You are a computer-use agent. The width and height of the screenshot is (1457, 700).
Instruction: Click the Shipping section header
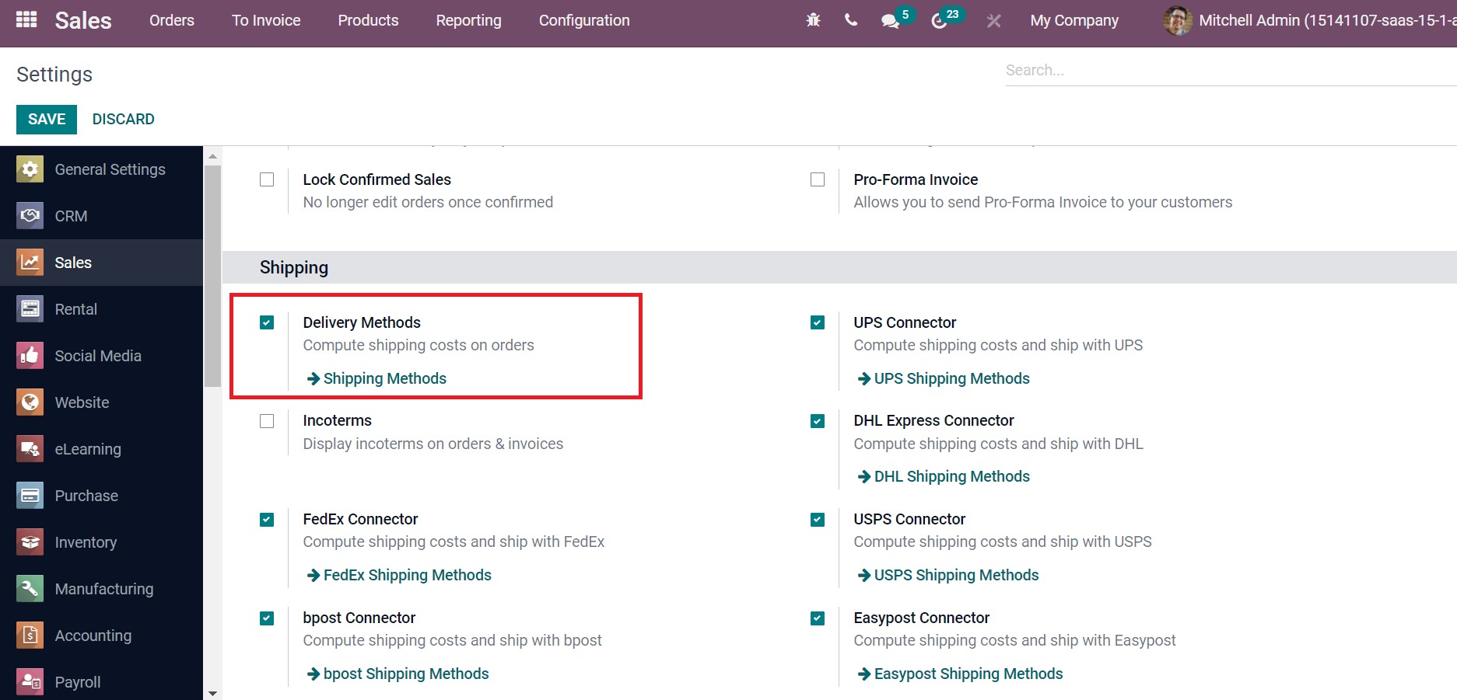(839, 267)
